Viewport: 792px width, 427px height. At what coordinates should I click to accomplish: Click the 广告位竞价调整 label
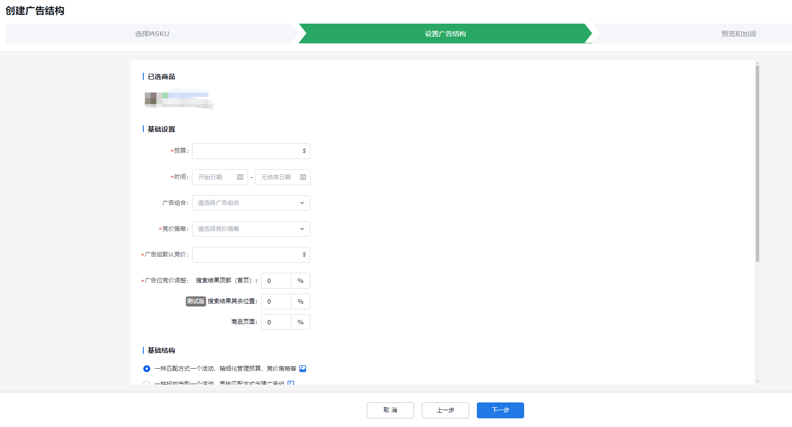tap(165, 280)
